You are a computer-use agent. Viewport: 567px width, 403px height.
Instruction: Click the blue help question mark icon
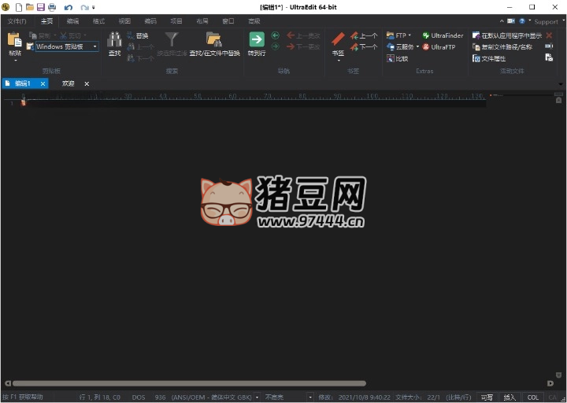pyautogui.click(x=522, y=21)
